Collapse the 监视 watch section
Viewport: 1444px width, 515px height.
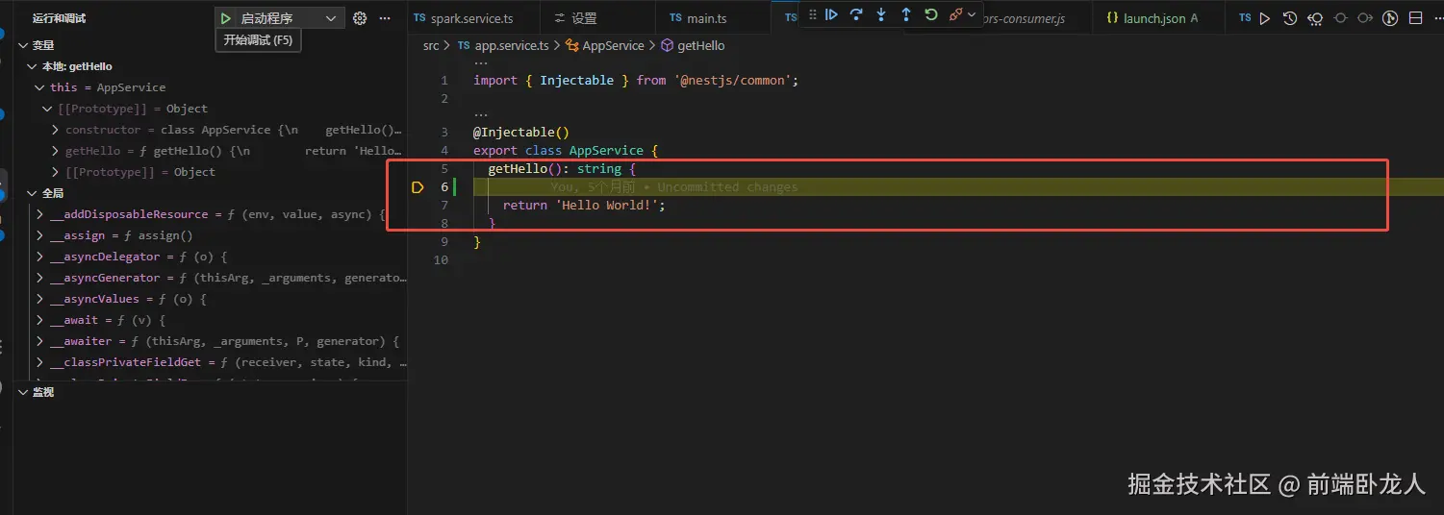click(23, 392)
